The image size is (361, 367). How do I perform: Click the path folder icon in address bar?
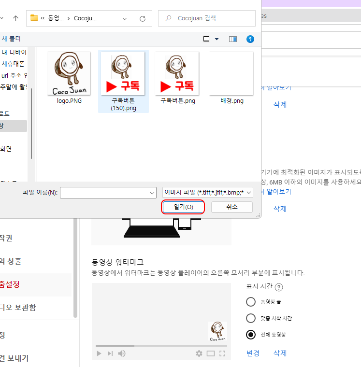(x=34, y=18)
